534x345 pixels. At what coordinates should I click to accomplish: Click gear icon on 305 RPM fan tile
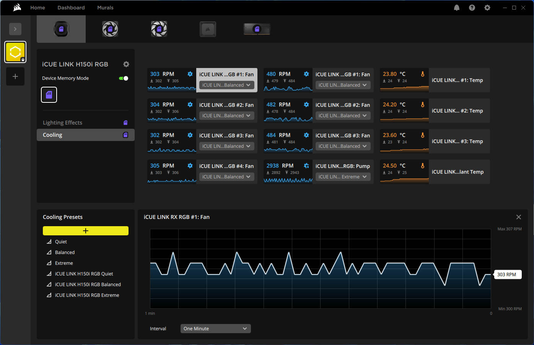[190, 165]
